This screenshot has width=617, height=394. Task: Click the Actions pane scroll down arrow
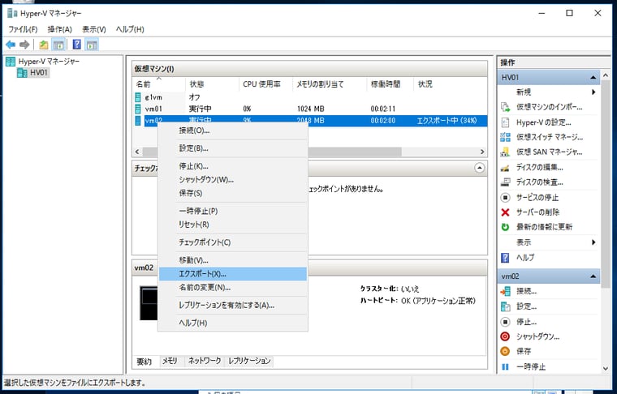(606, 369)
